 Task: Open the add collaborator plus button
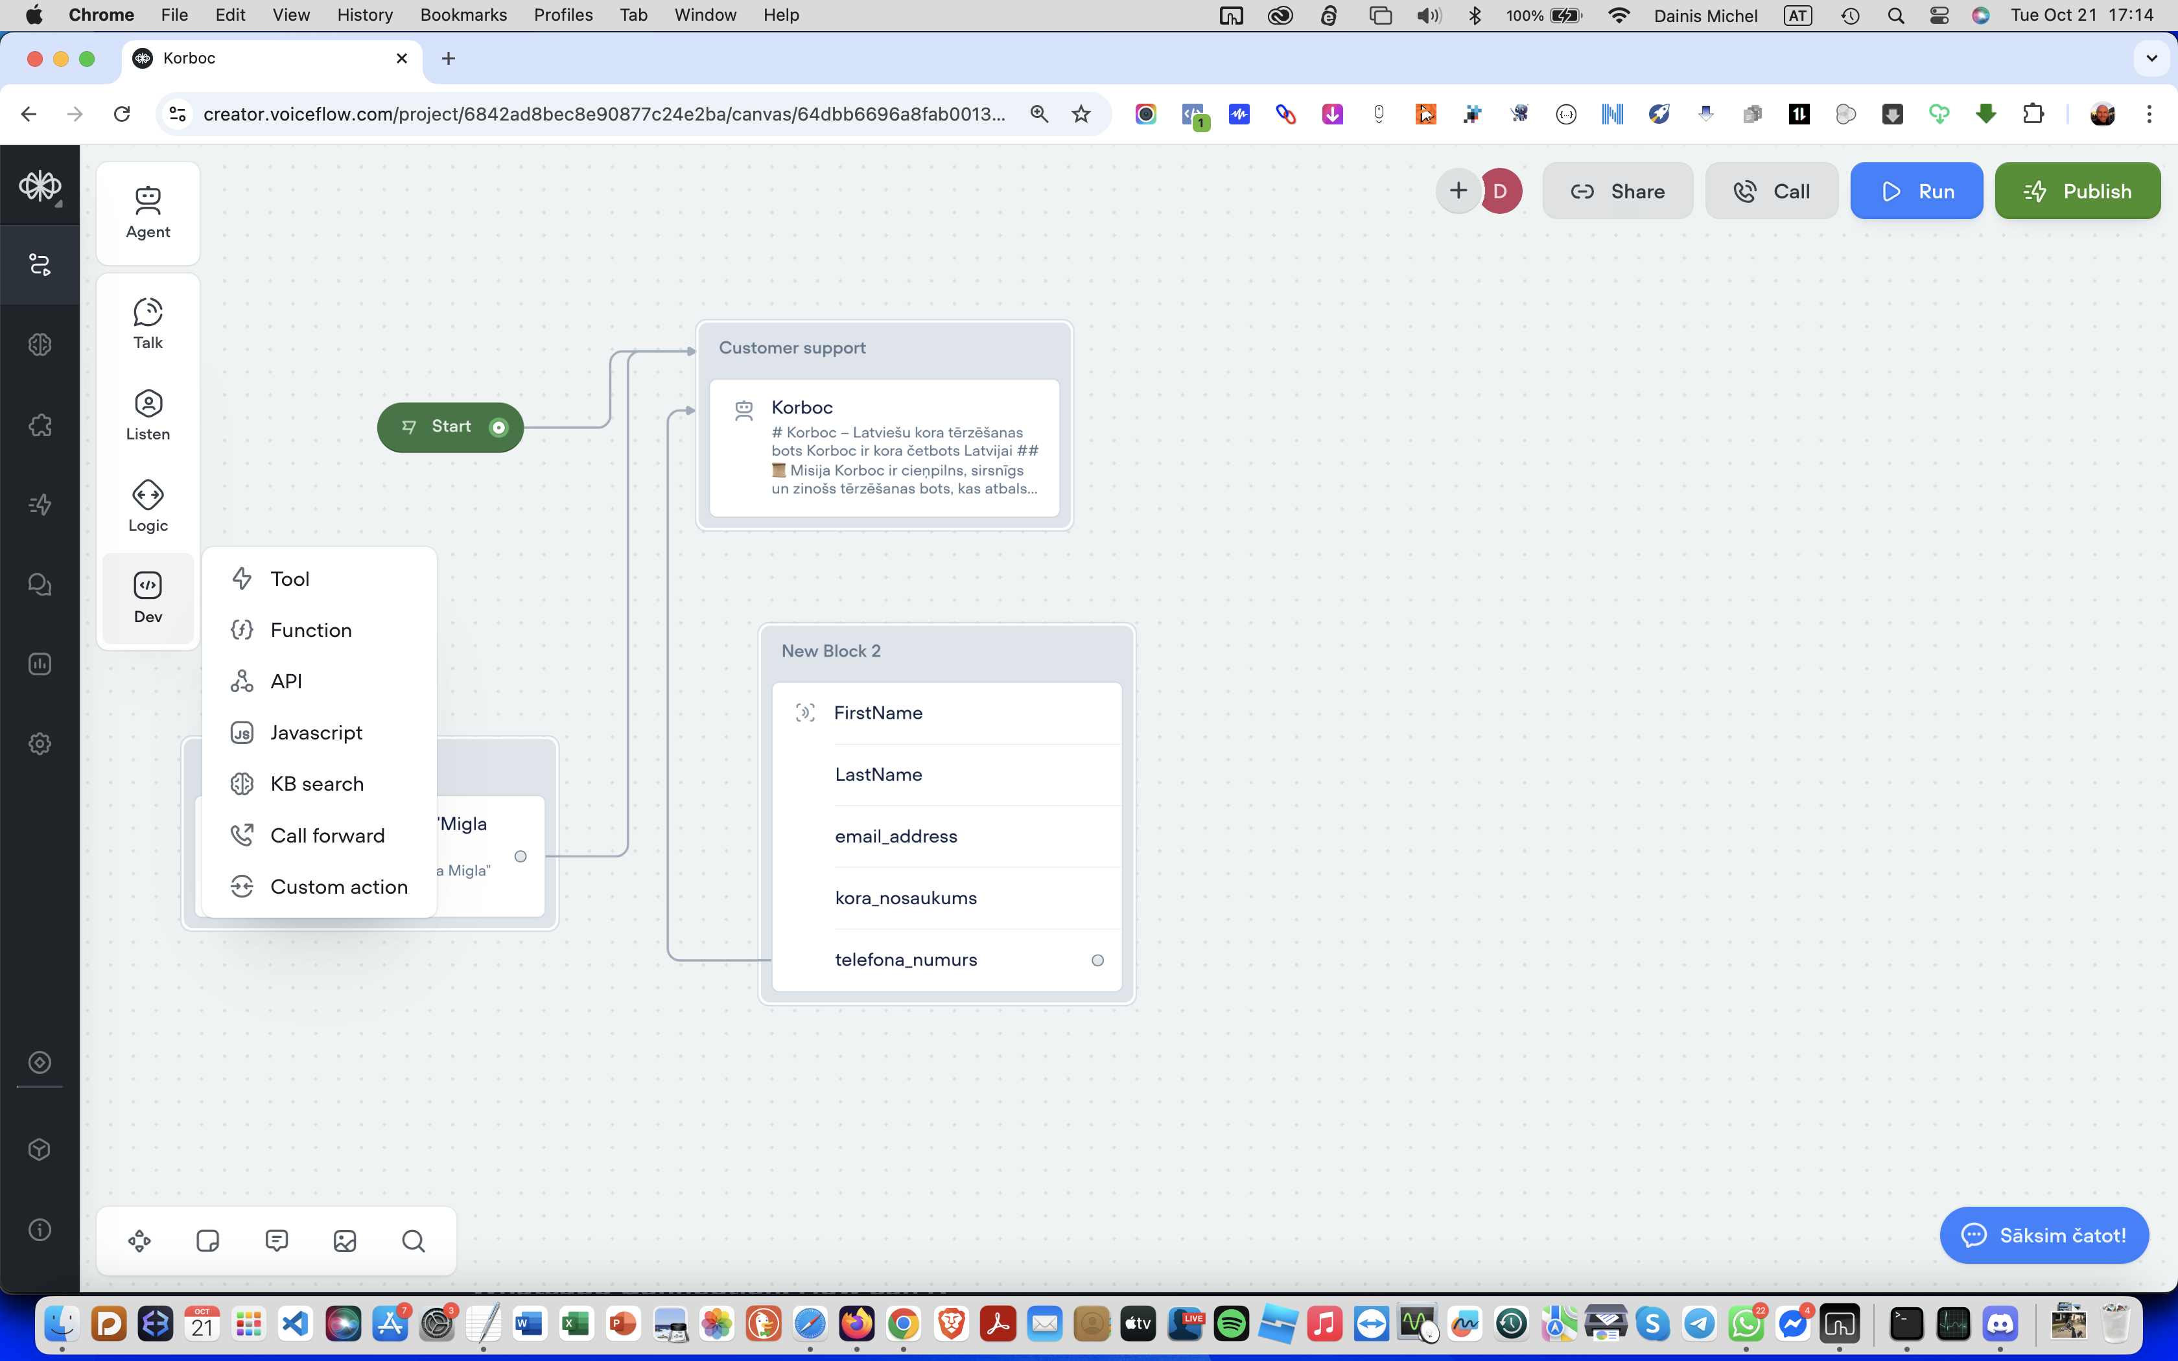1458,191
